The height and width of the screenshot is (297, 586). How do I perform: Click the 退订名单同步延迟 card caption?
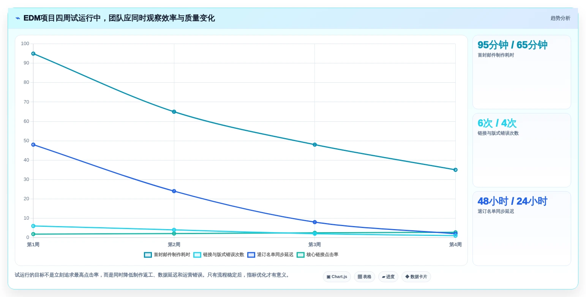pos(496,212)
